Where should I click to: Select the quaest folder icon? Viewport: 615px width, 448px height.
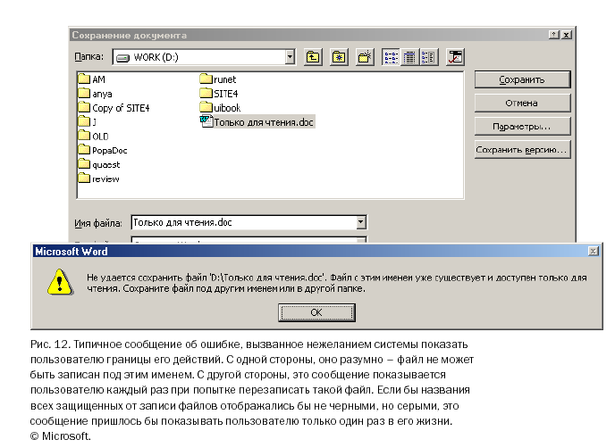[x=84, y=164]
